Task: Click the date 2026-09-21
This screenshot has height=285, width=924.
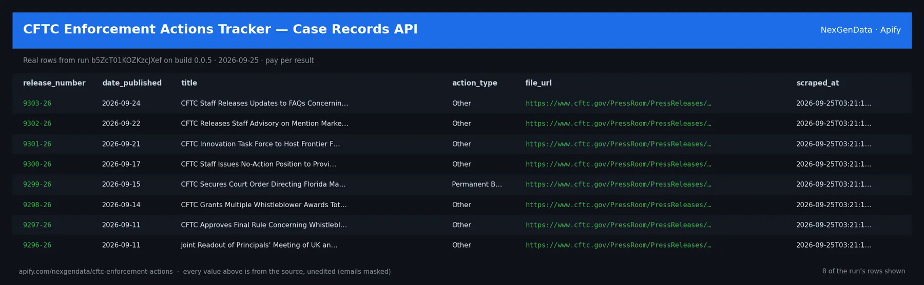Action: [121, 144]
